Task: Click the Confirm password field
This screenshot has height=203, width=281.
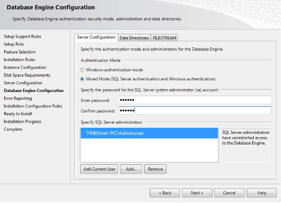Action: pos(194,111)
